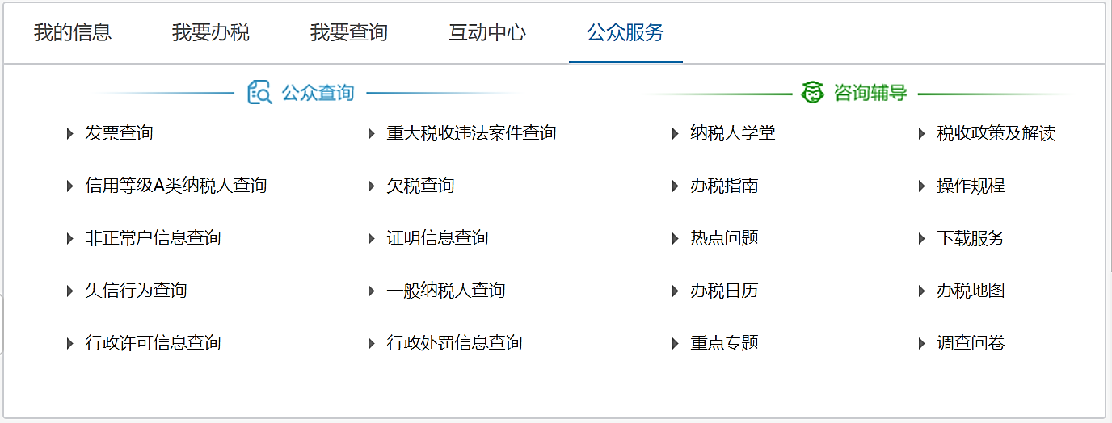Viewport: 1112px width, 423px height.
Task: Open the 下载服务 link
Action: tap(971, 239)
